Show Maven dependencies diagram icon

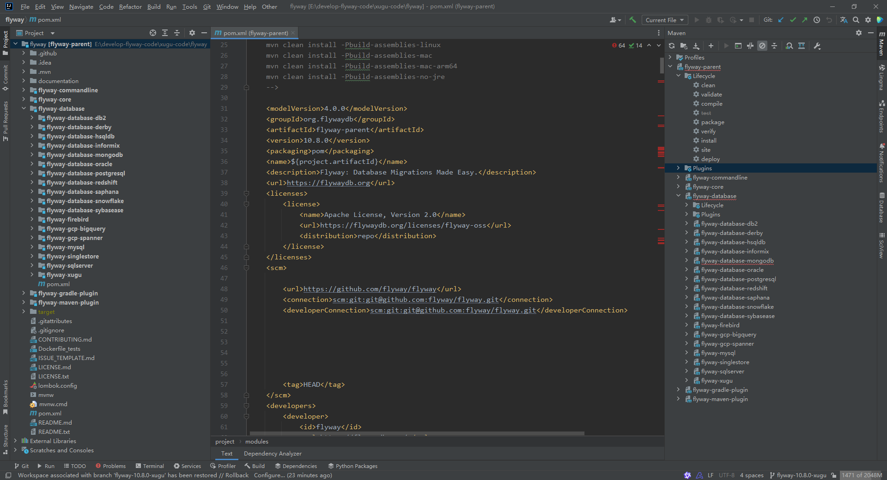coord(802,46)
